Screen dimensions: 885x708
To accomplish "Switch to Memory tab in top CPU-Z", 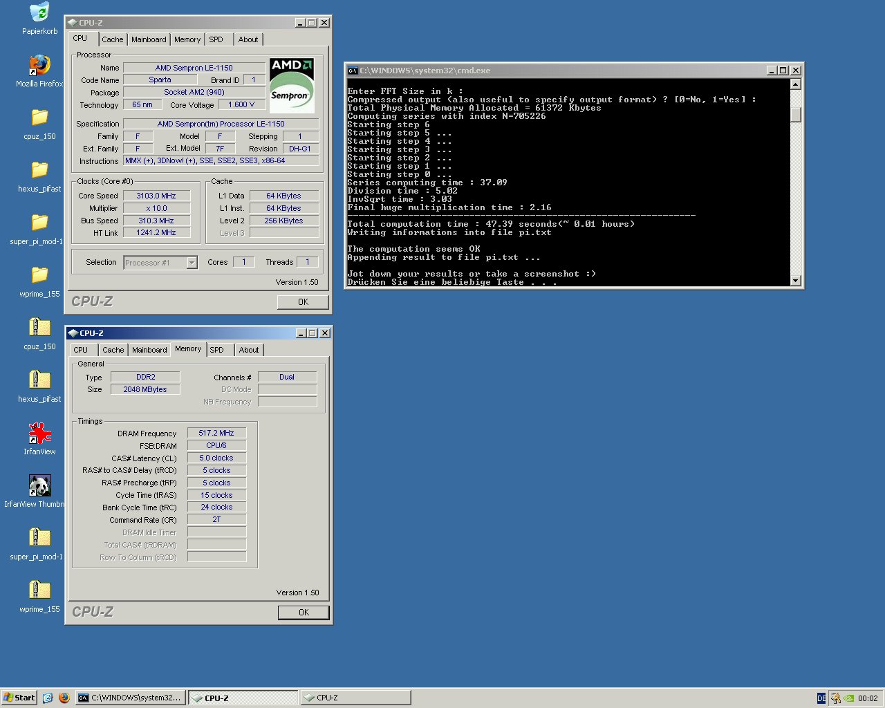I will pyautogui.click(x=187, y=40).
